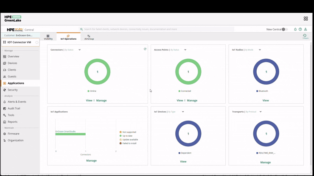Click the notifications bell icon
Image resolution: width=314 pixels, height=176 pixels.
point(295,29)
